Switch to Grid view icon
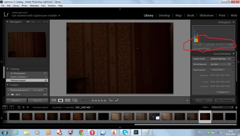 pyautogui.click(x=54, y=100)
